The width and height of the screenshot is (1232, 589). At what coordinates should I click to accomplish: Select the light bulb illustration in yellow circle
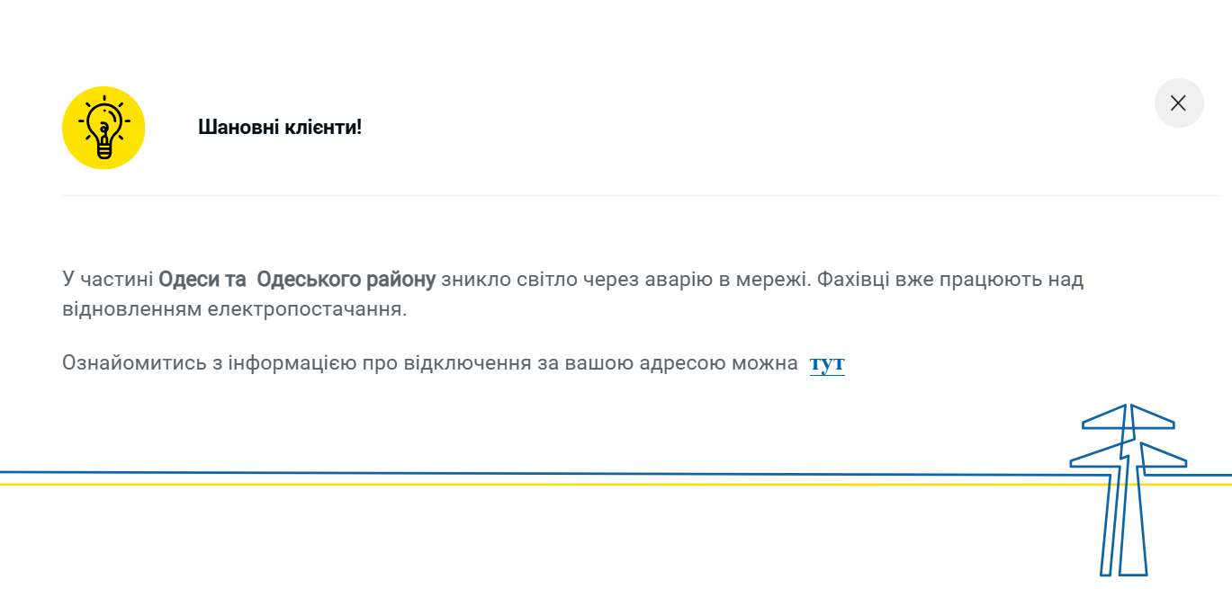click(x=103, y=127)
